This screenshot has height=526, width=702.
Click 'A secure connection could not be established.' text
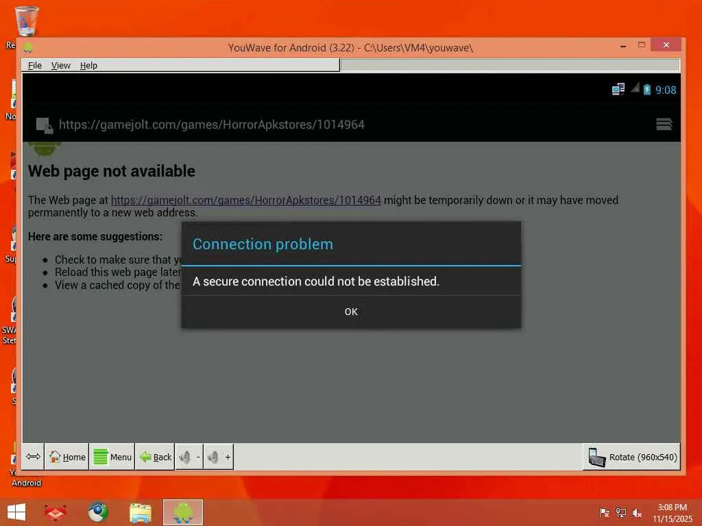(x=316, y=281)
